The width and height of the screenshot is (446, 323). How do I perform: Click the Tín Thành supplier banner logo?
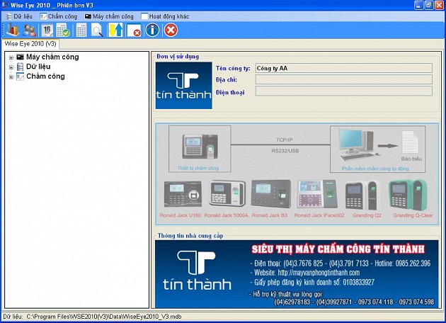tap(197, 271)
